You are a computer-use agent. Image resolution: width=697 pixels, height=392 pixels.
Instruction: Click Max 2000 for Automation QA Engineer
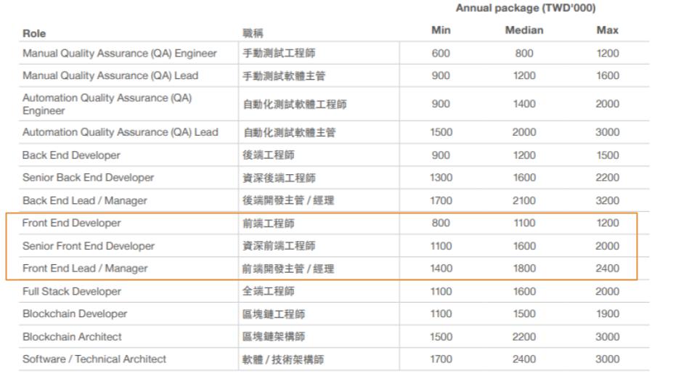[x=608, y=104]
